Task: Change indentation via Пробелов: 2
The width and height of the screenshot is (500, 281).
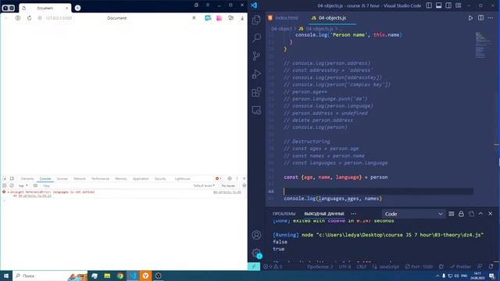Action: [320, 266]
